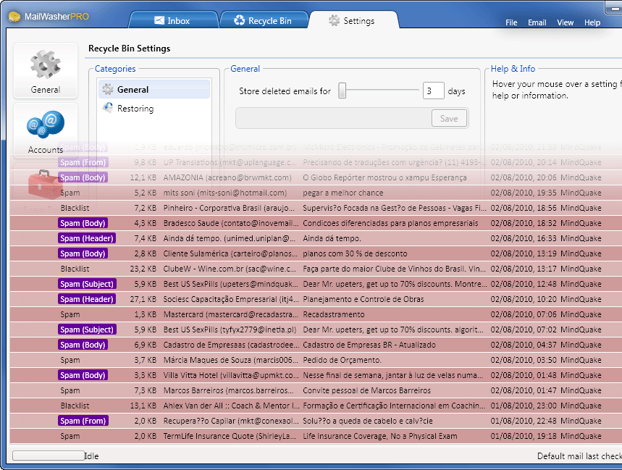The image size is (622, 470).
Task: Select the General category gear icon
Action: coord(107,89)
